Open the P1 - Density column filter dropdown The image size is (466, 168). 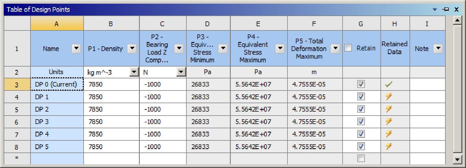pos(132,48)
